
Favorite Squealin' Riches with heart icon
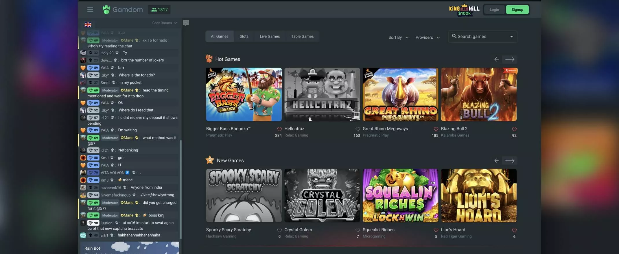coord(436,230)
